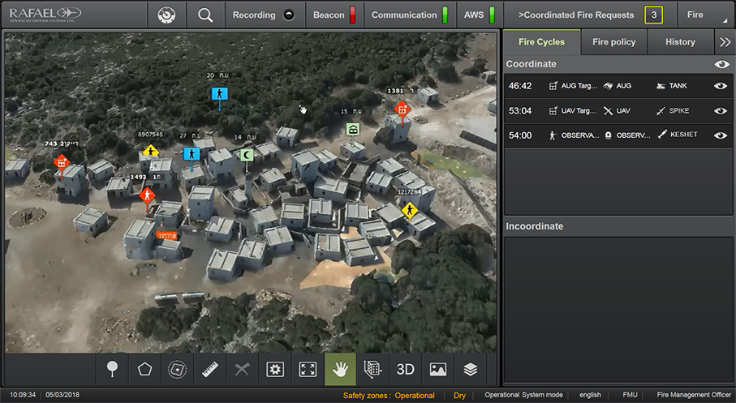
Task: Click the magnifier search icon
Action: 205,15
